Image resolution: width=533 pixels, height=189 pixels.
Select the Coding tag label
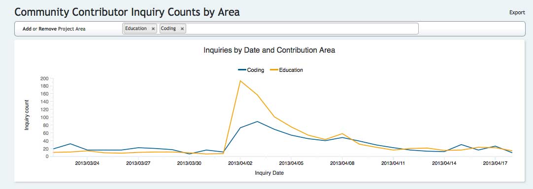[x=168, y=29]
